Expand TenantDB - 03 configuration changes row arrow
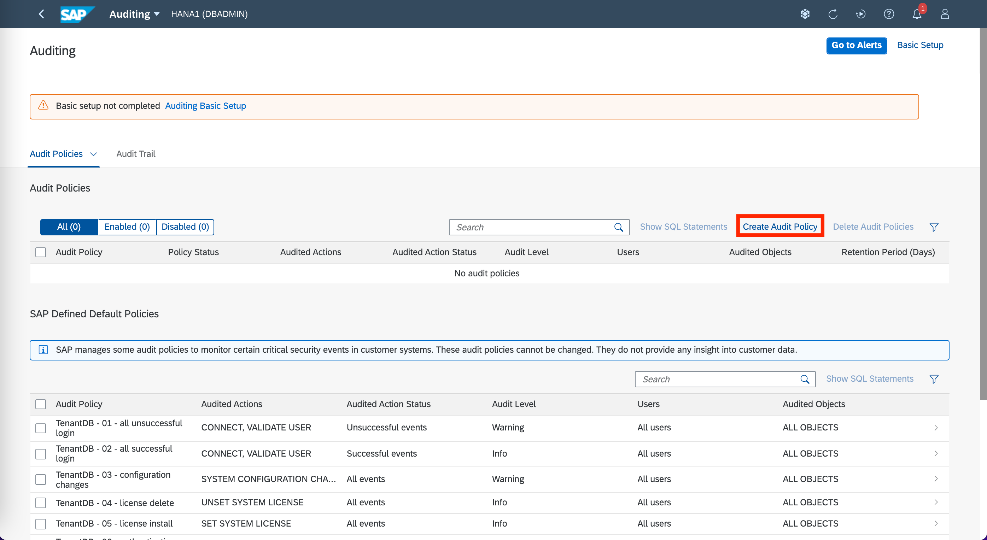This screenshot has width=987, height=540. [x=936, y=479]
